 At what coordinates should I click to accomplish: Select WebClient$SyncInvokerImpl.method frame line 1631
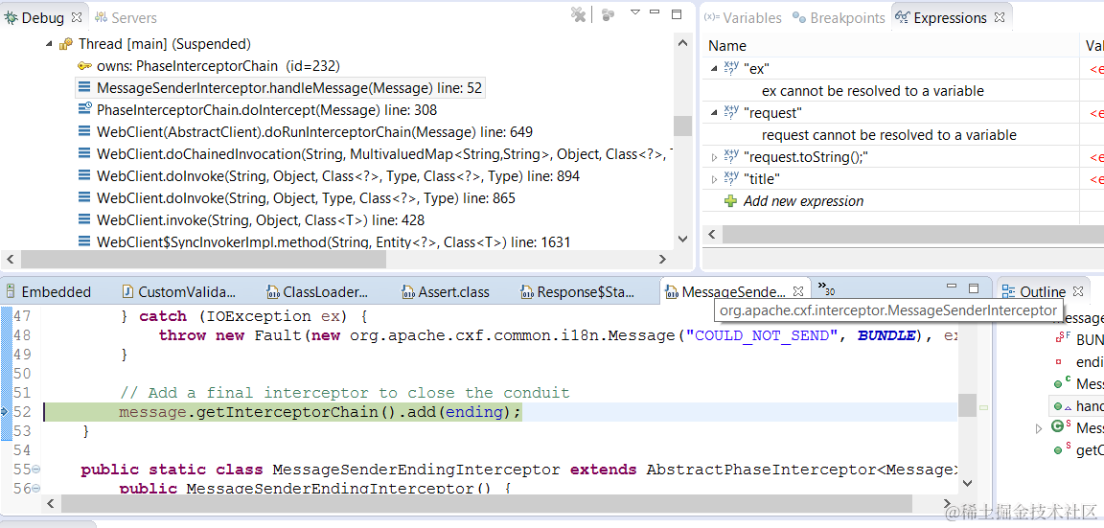click(x=333, y=242)
